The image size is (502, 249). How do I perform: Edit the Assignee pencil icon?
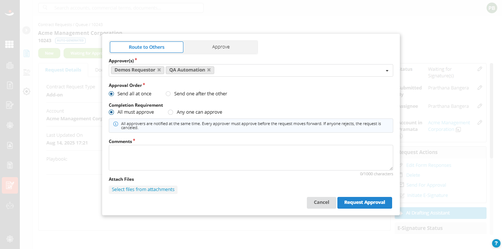[480, 106]
